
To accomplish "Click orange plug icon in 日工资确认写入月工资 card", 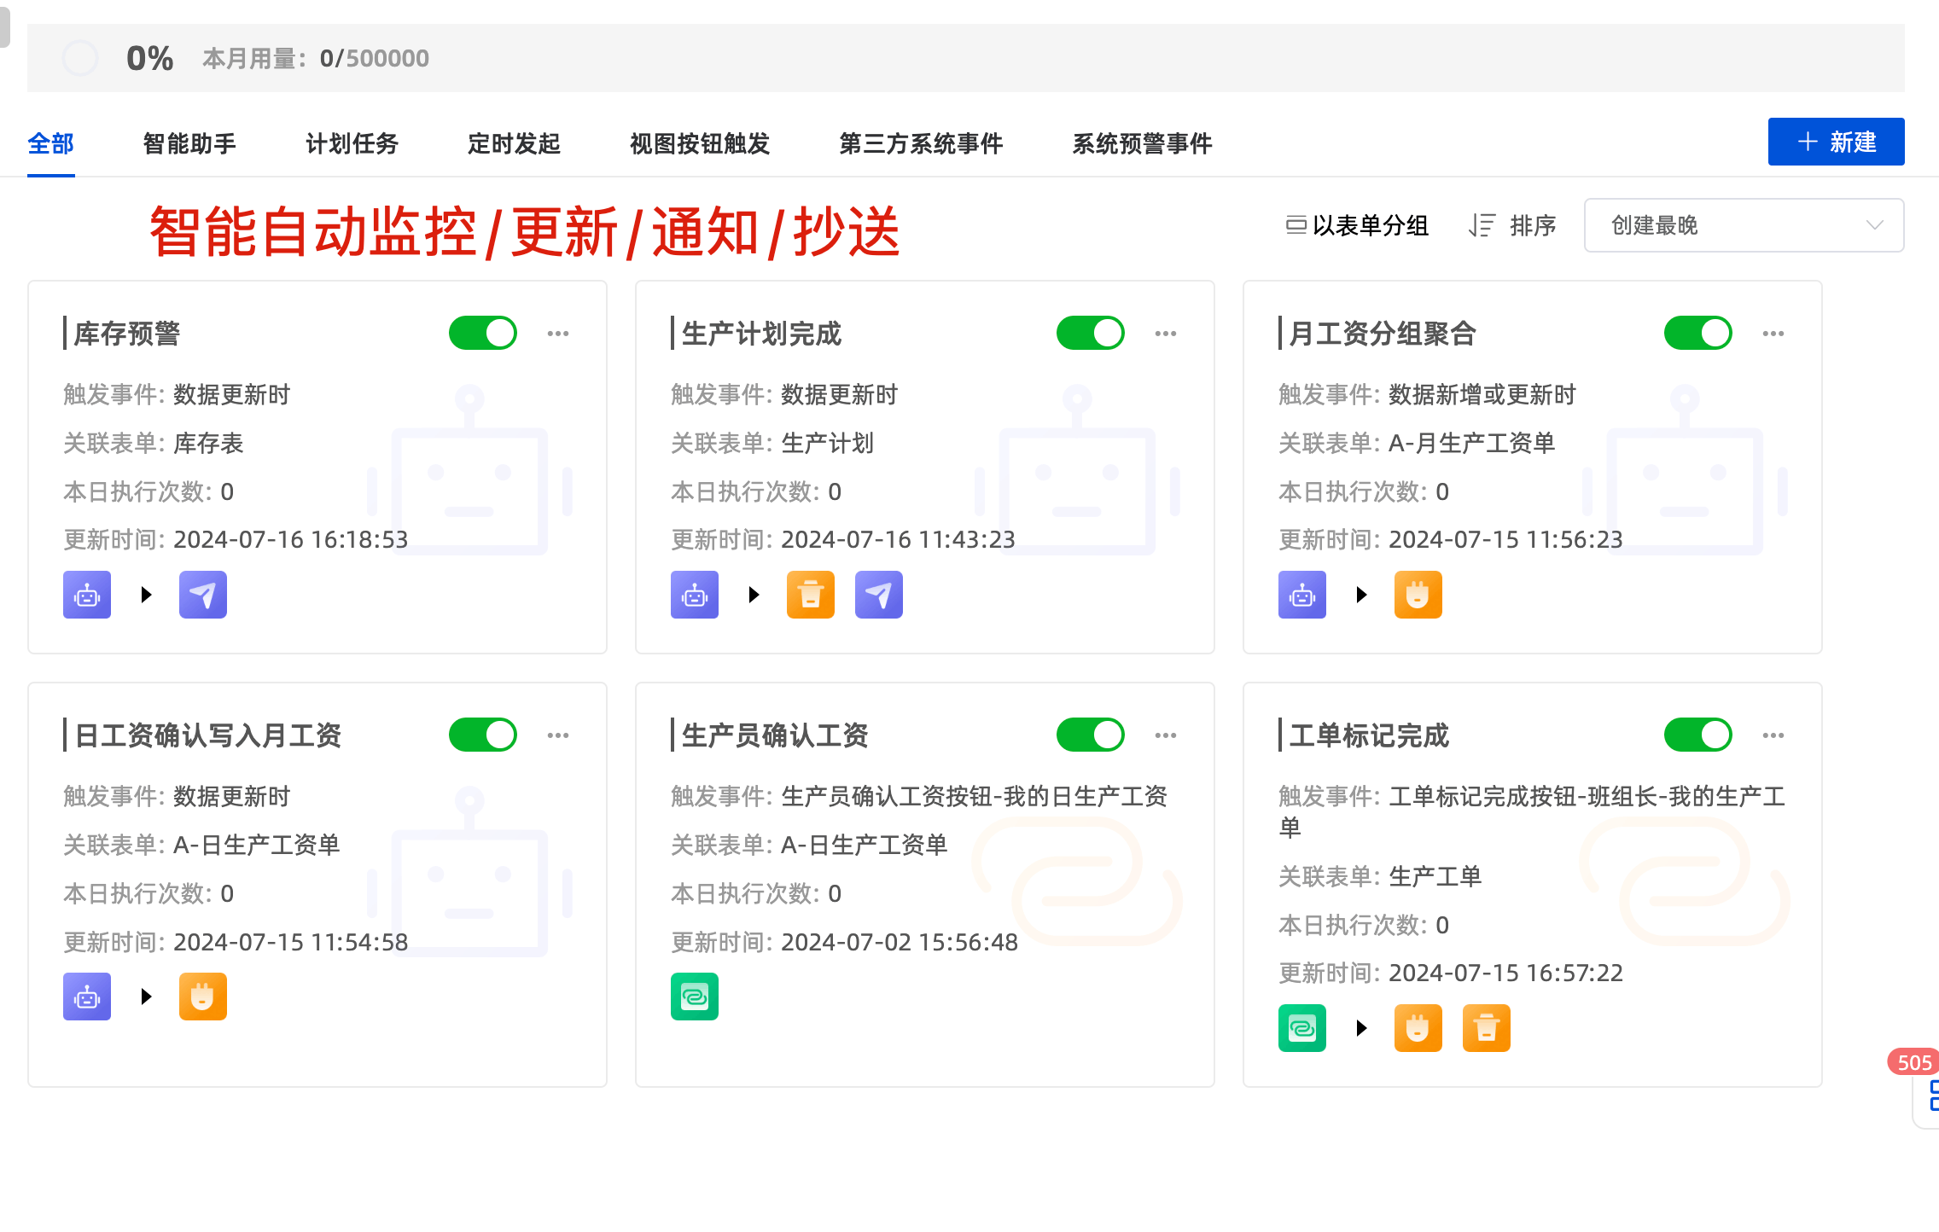I will (x=203, y=997).
